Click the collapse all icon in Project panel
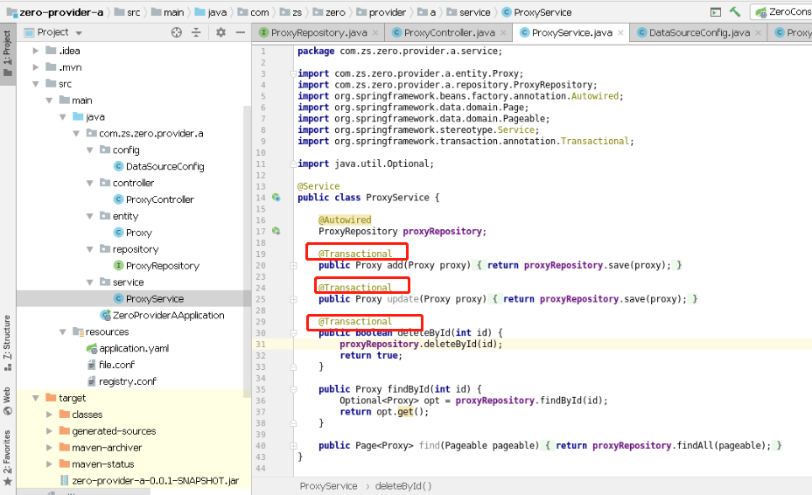 coord(196,32)
